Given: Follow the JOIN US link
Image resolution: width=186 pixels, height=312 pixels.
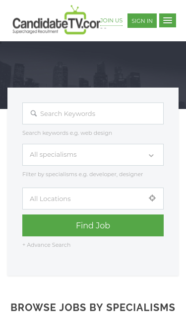Looking at the screenshot, I should [112, 20].
